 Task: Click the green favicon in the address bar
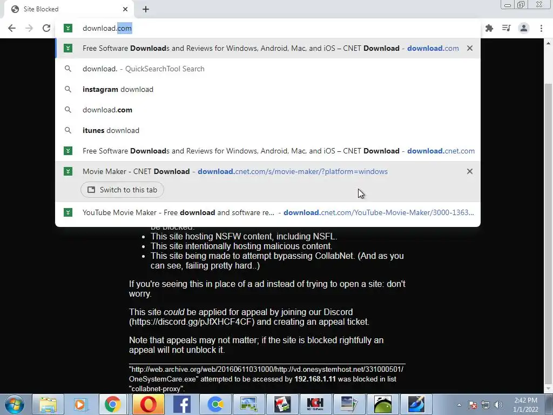click(68, 28)
